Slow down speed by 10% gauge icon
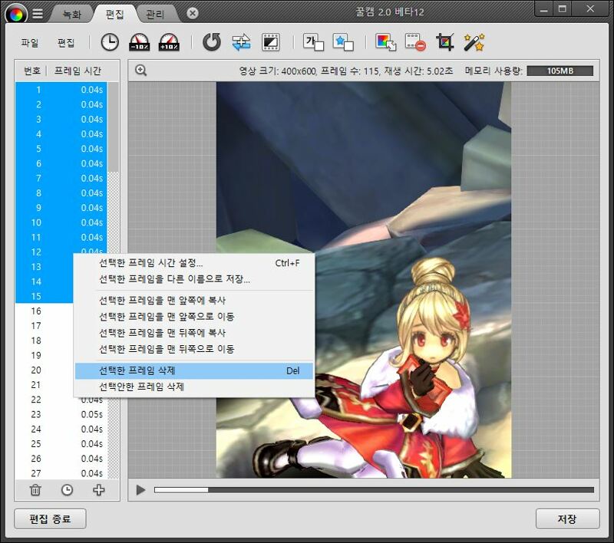 coord(140,42)
